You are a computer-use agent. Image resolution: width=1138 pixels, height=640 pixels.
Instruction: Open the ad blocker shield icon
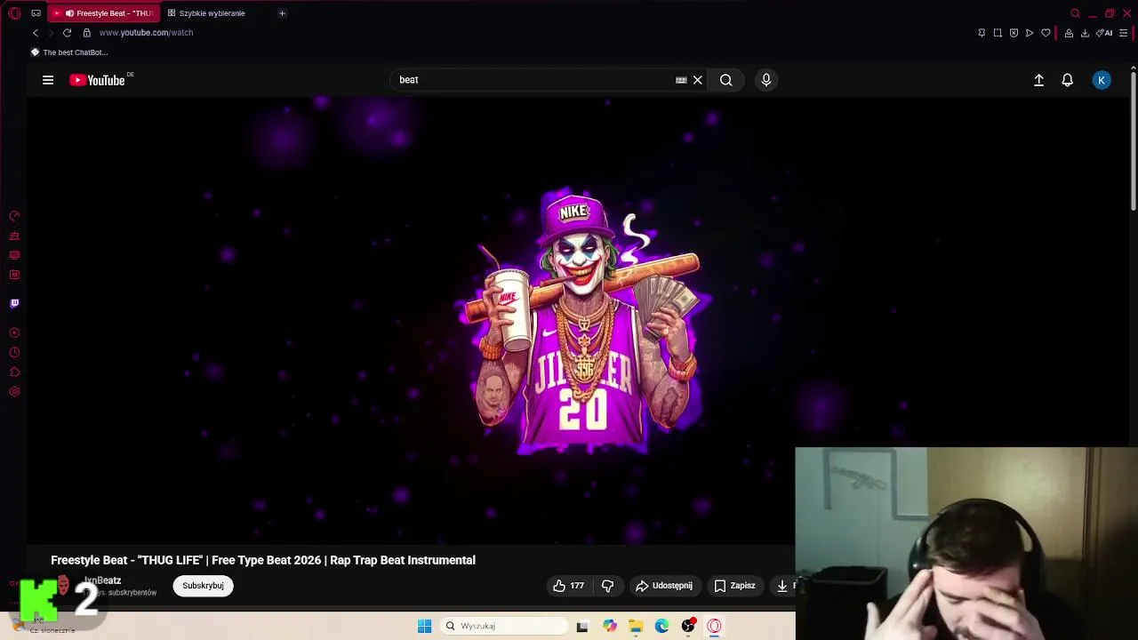1014,33
